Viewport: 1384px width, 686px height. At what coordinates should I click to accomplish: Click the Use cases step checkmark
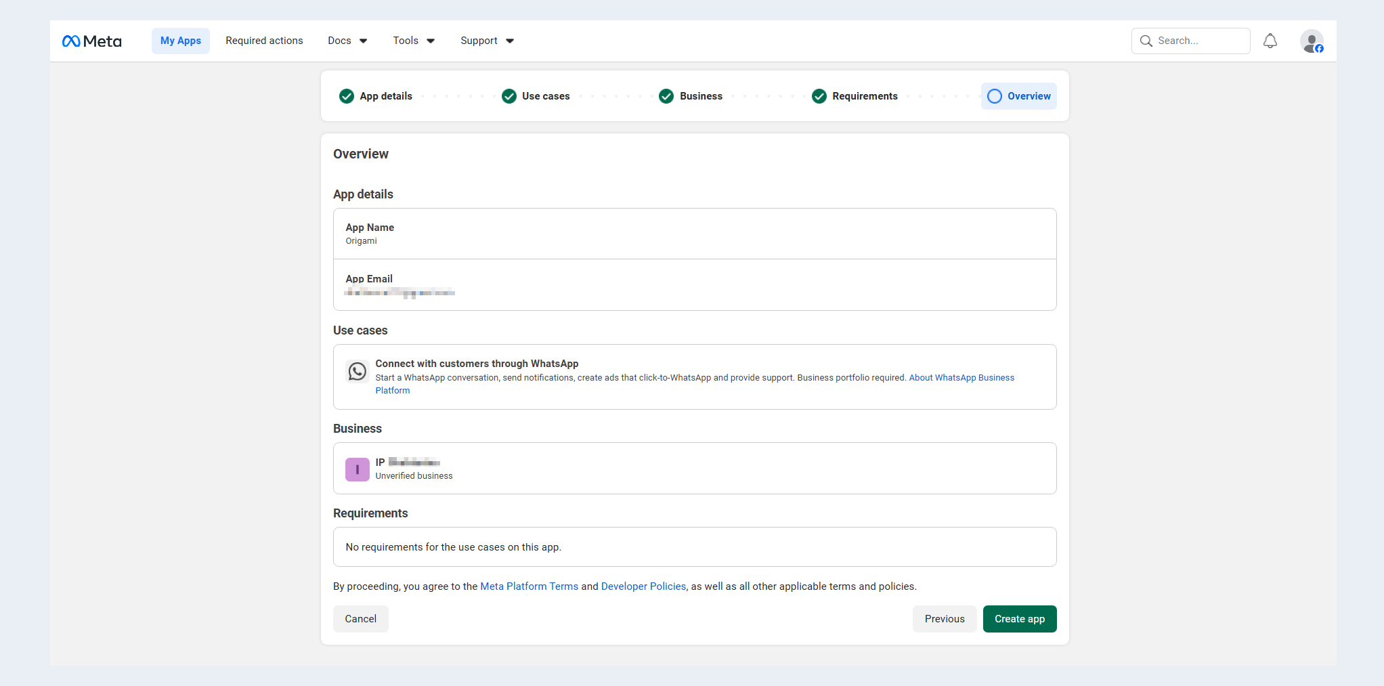click(509, 96)
